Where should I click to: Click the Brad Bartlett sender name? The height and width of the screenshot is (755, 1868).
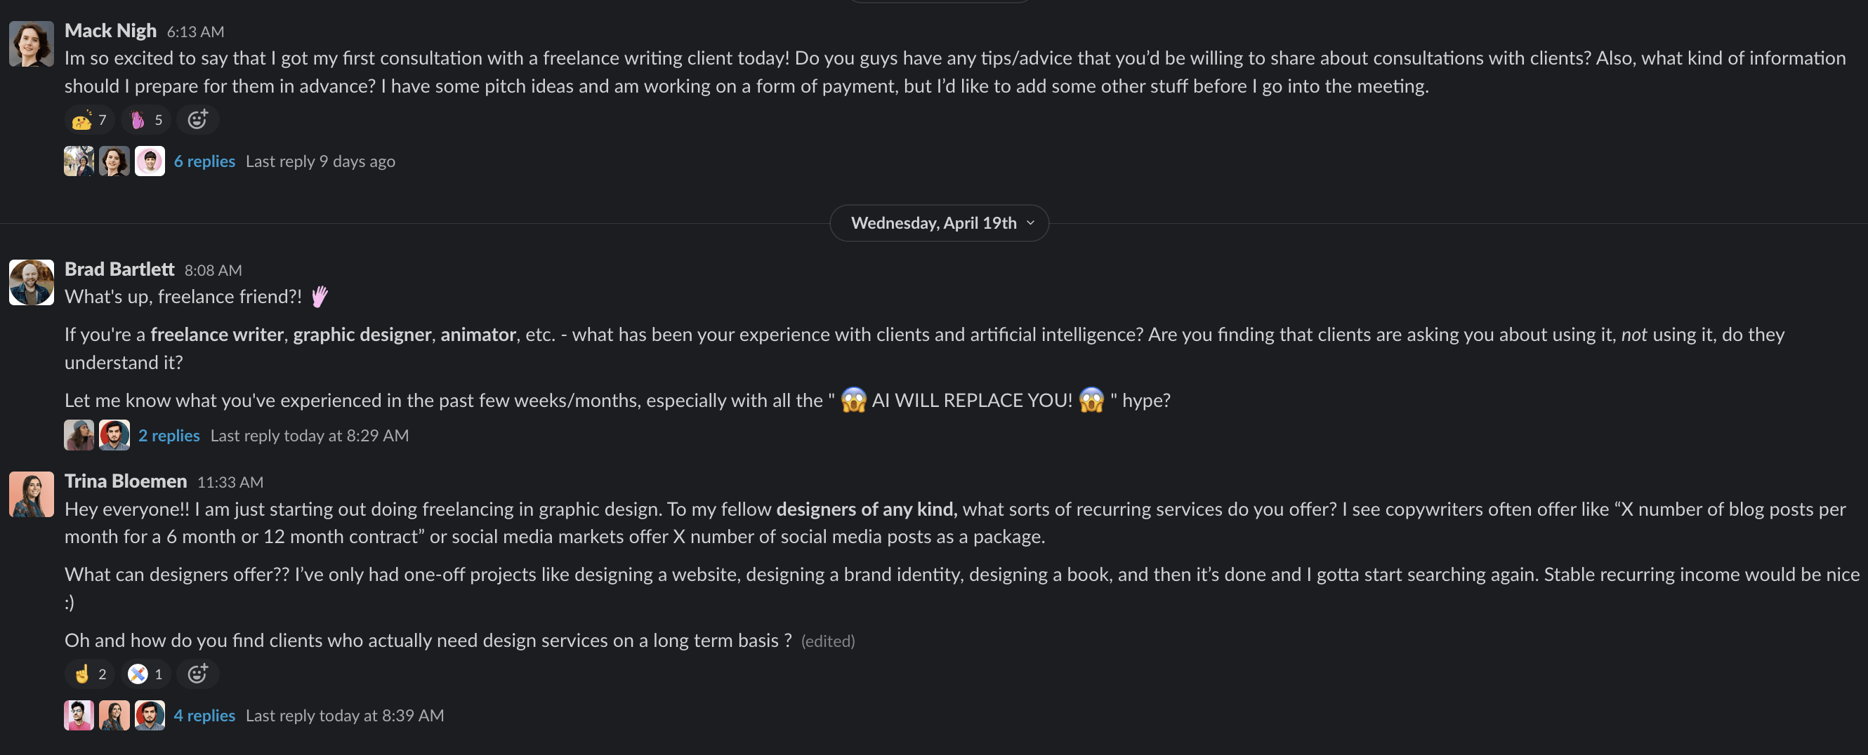click(x=119, y=269)
